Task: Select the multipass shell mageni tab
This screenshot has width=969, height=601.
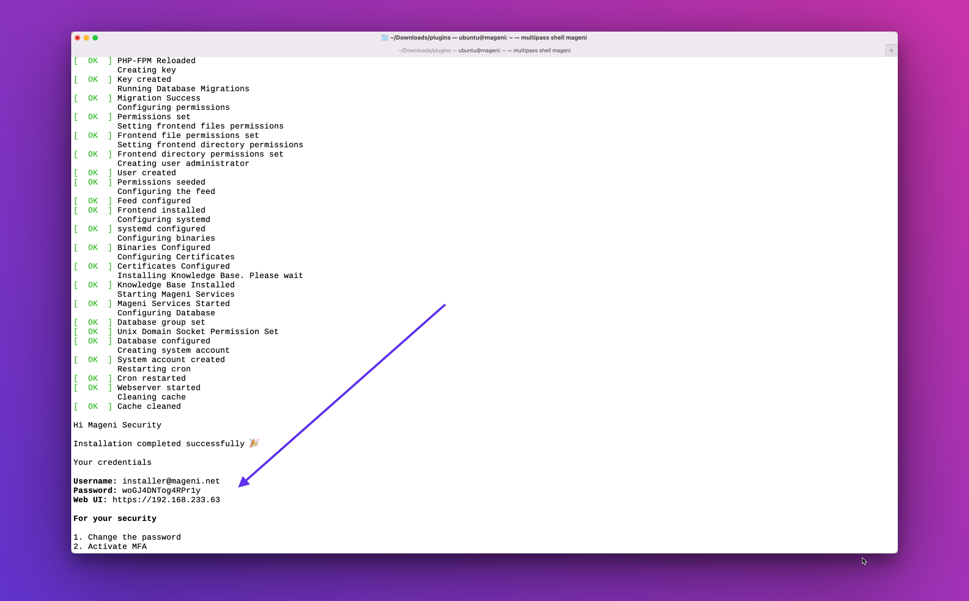Action: click(484, 51)
